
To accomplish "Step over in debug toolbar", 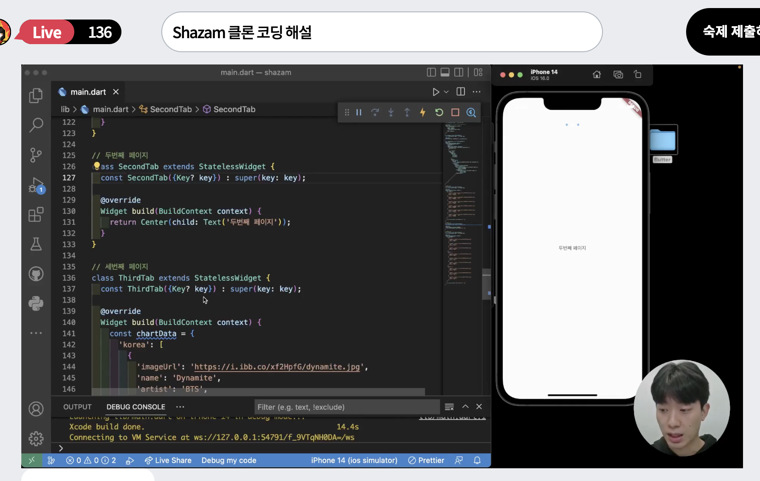I will (x=375, y=112).
